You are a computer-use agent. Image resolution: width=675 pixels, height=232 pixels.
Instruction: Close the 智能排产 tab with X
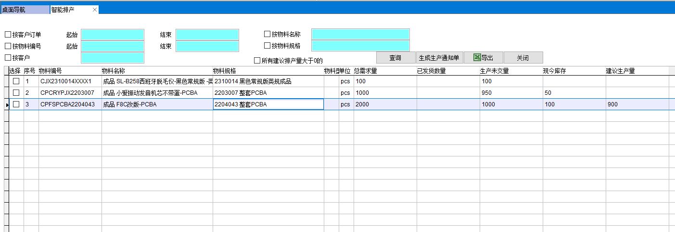click(94, 10)
